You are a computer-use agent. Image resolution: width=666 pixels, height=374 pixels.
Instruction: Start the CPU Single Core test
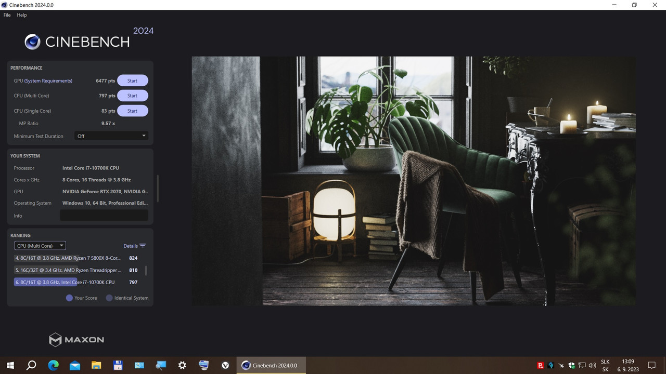click(x=133, y=111)
